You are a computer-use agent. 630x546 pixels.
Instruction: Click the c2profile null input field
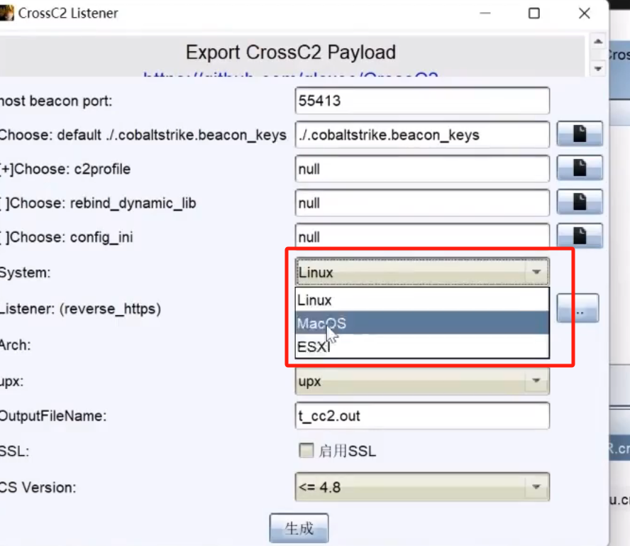point(422,169)
